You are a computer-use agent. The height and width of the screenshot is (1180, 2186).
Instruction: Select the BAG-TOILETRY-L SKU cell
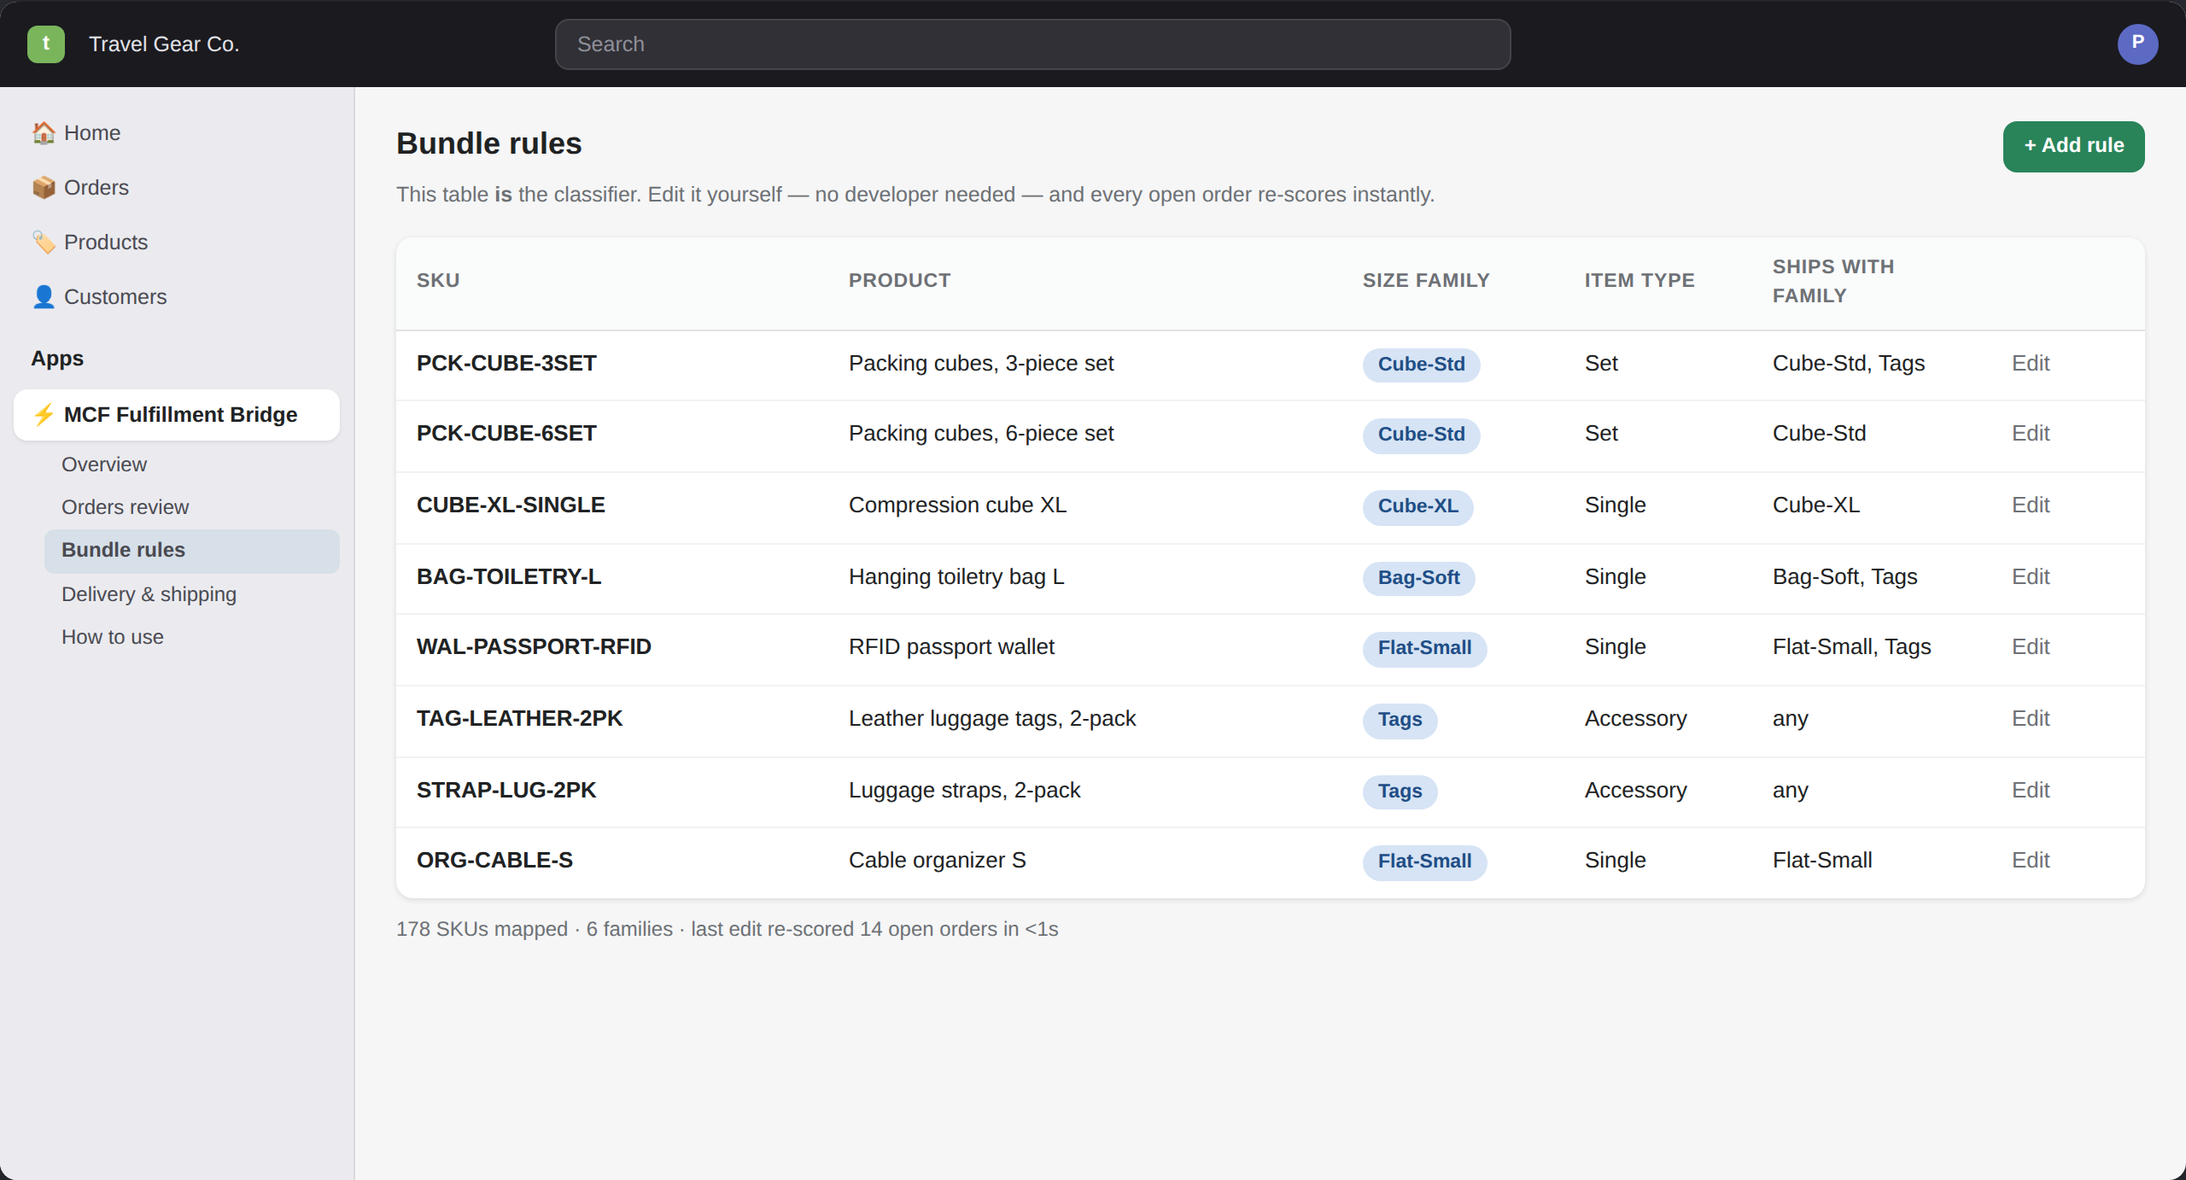click(509, 577)
